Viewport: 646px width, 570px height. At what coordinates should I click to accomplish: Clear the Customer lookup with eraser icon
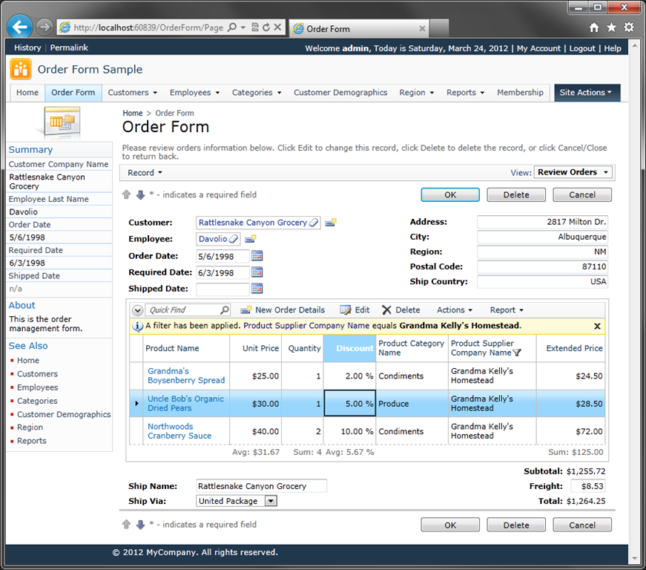(314, 223)
